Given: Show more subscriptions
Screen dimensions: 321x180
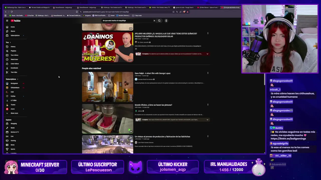Looking at the screenshot, I should (12, 113).
